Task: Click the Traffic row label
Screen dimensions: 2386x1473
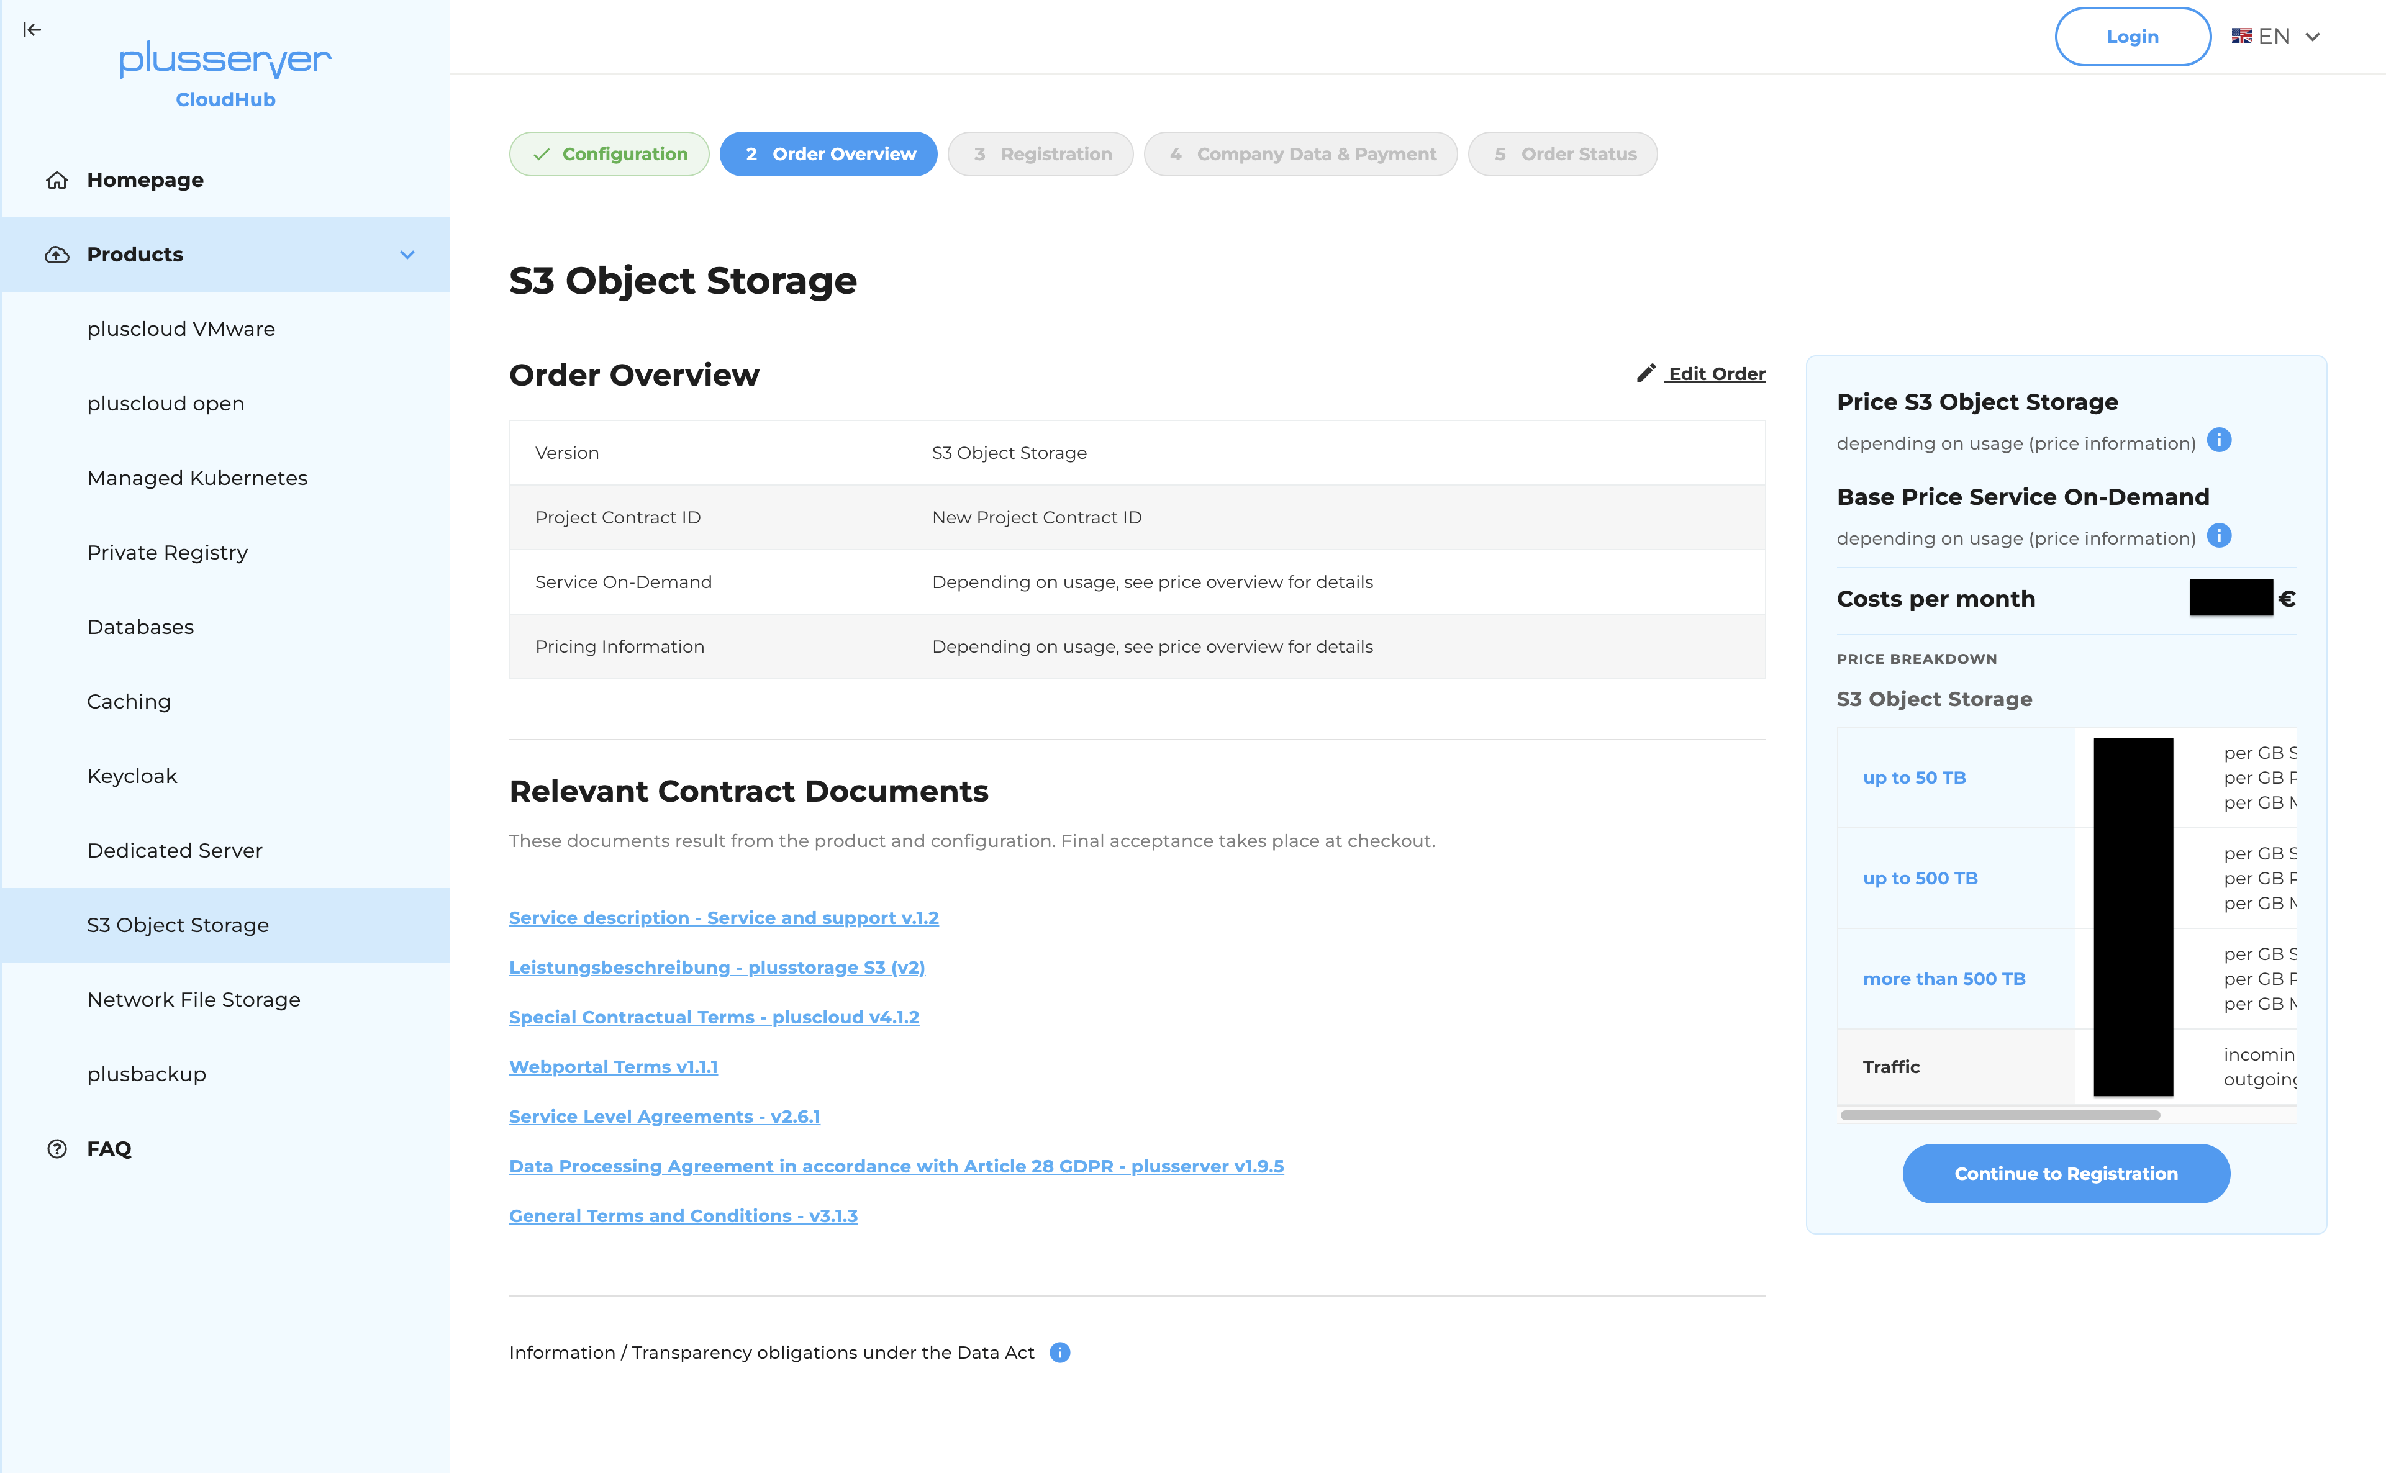Action: tap(1891, 1067)
